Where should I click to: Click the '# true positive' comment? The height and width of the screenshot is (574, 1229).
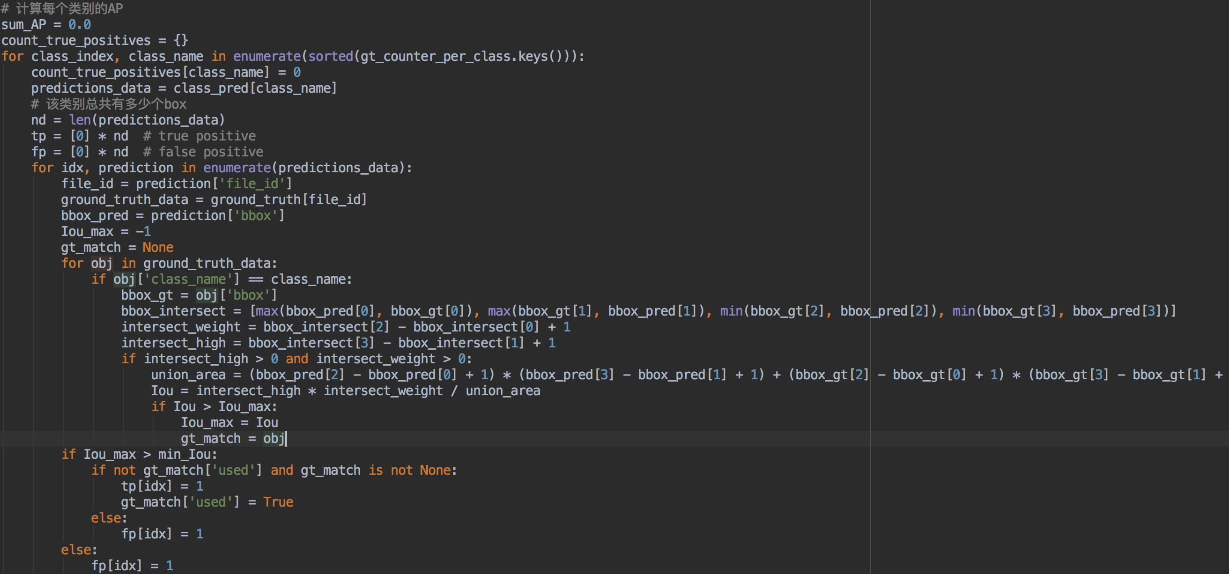coord(200,136)
